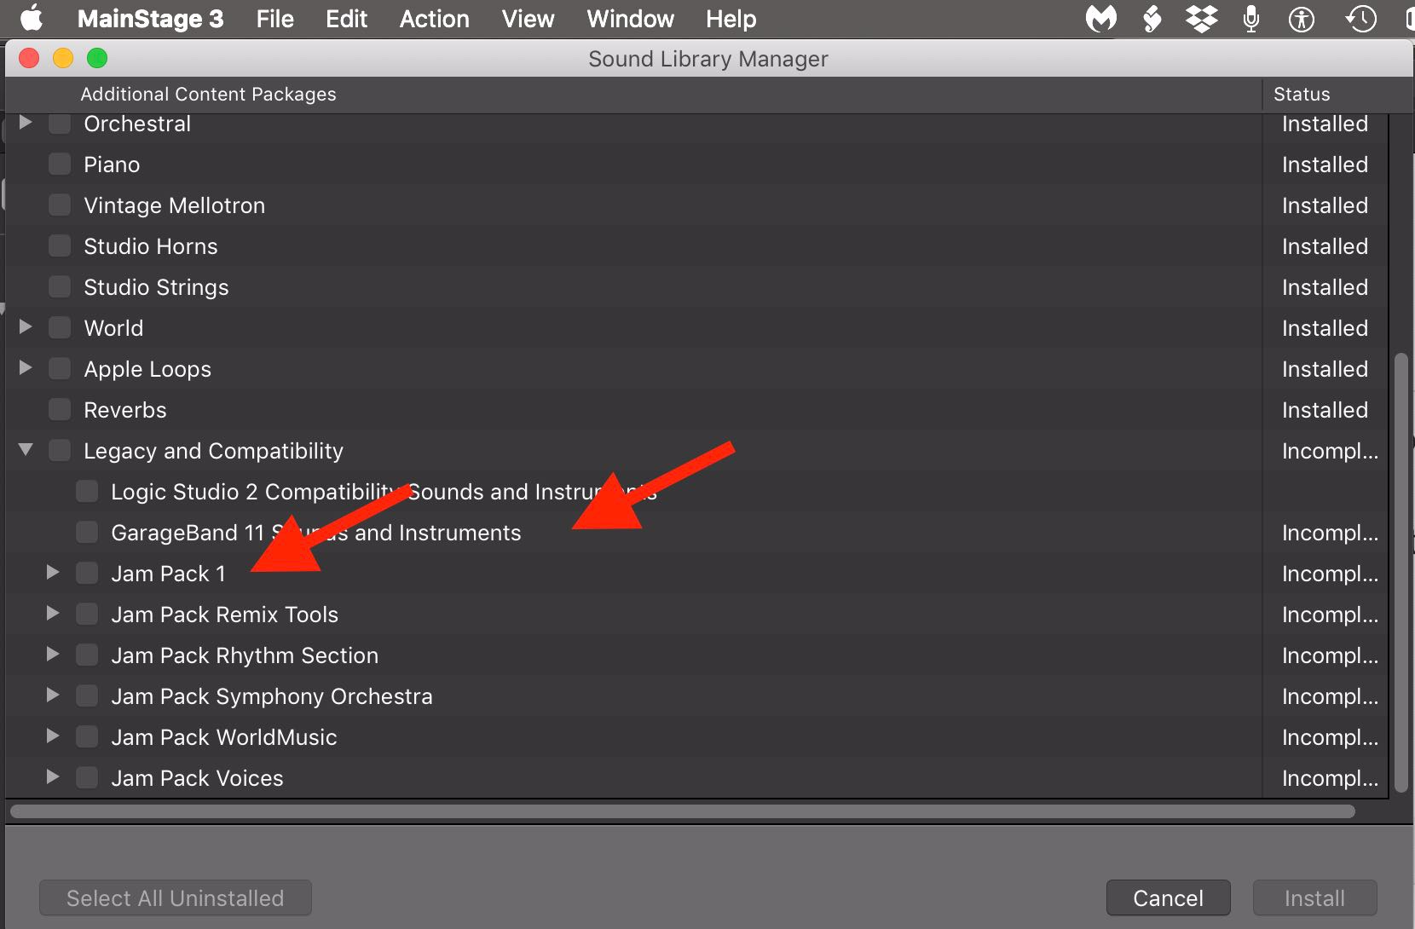Expand Jam Pack Remix Tools

53,613
